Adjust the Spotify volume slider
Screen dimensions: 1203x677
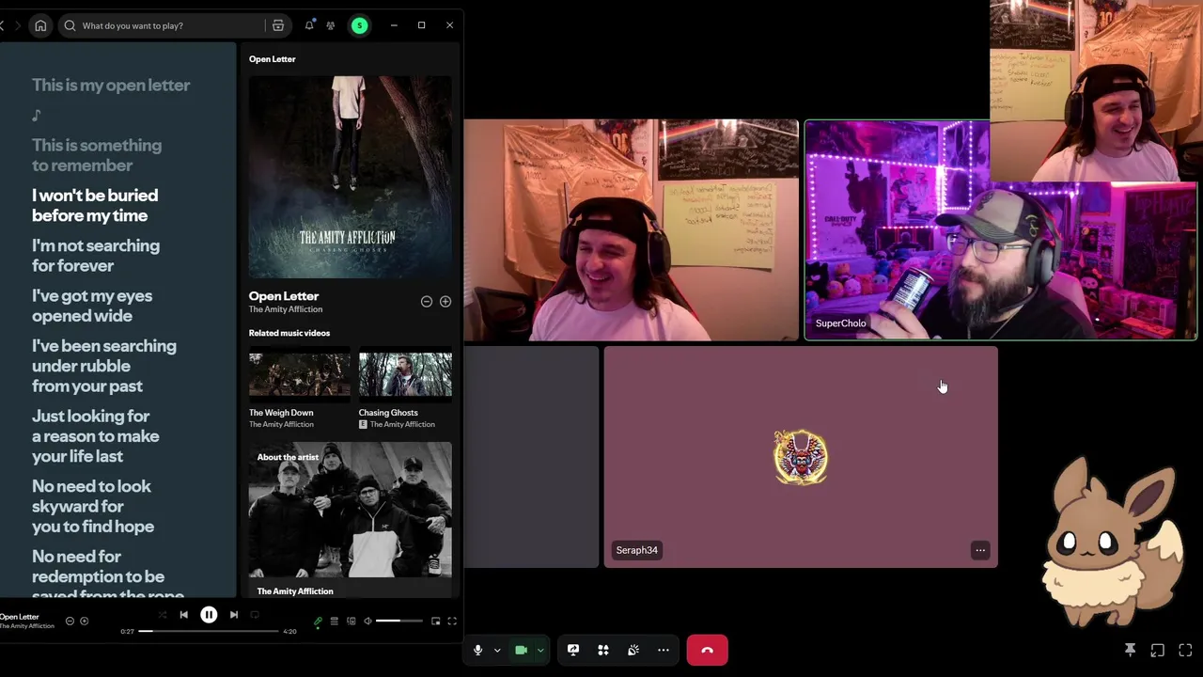coord(399,622)
